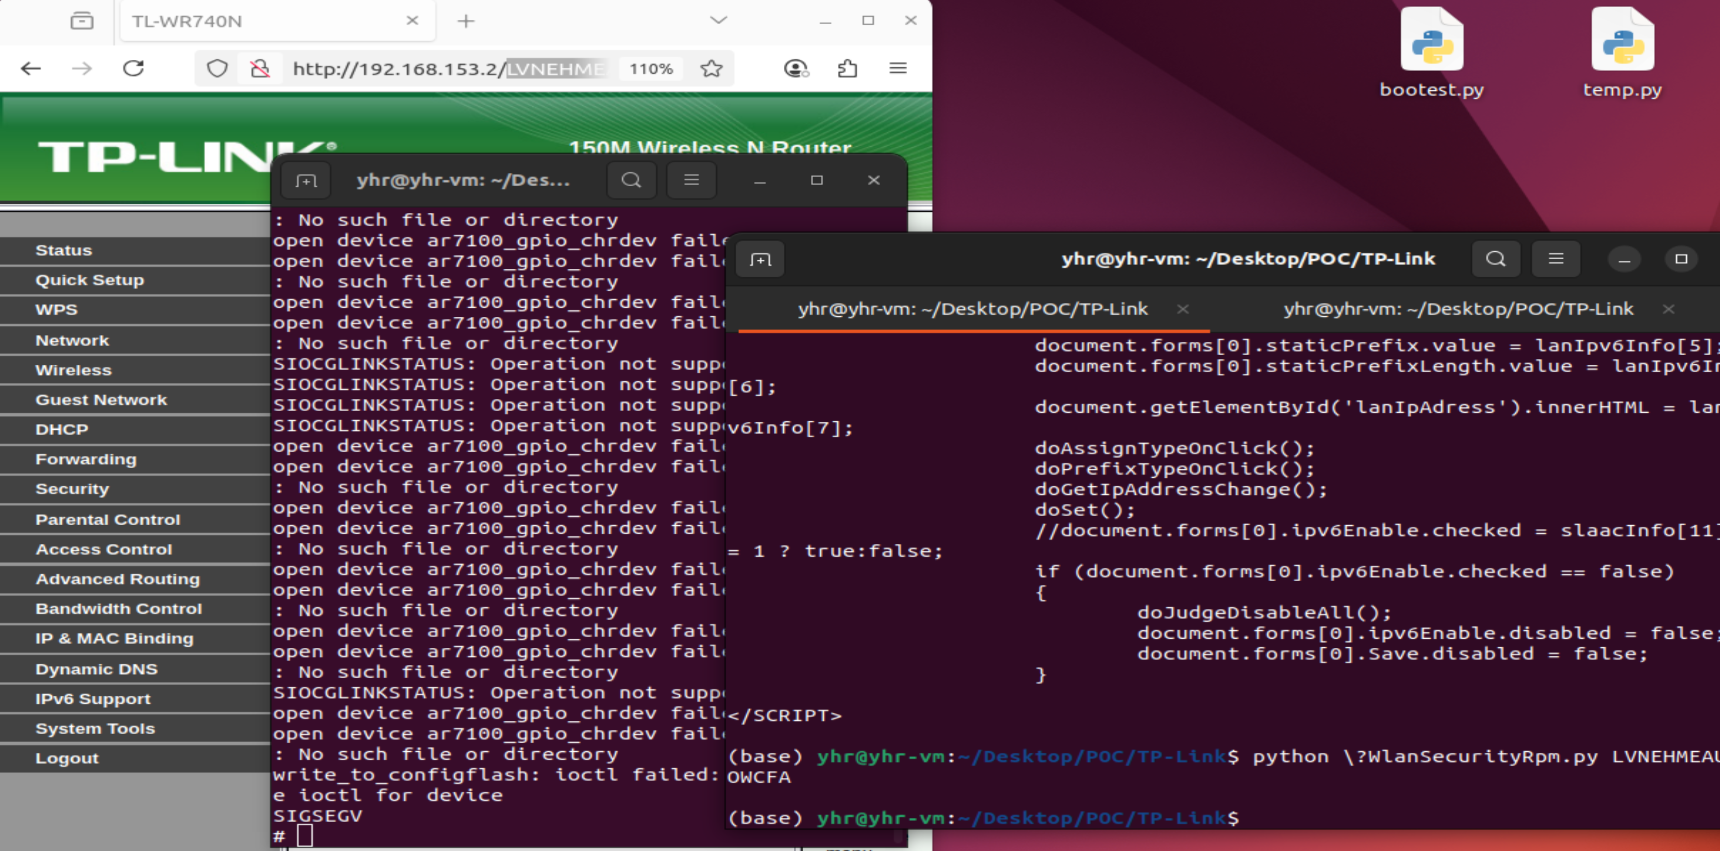Click the Firefox account profile icon

795,68
